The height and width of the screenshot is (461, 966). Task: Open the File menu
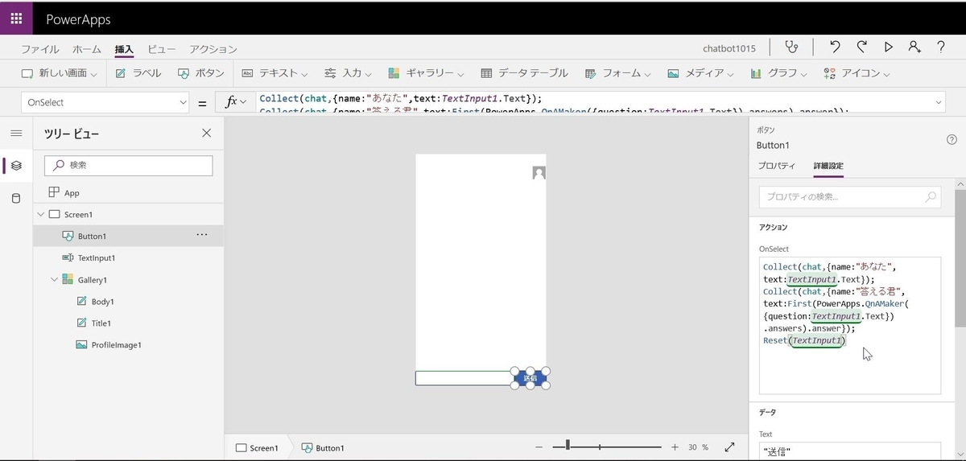[39, 49]
